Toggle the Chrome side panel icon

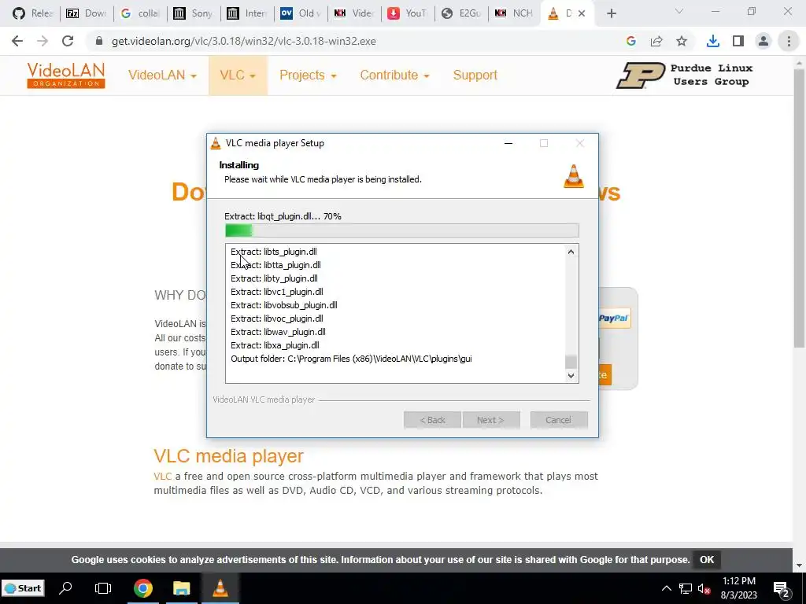[738, 41]
